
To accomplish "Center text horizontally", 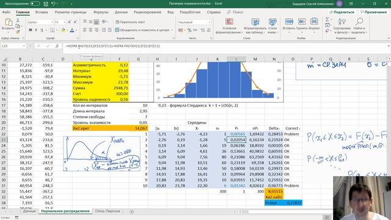I will pos(90,30).
